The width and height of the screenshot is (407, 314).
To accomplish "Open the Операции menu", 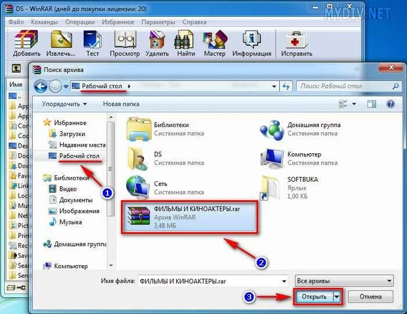I will [80, 22].
